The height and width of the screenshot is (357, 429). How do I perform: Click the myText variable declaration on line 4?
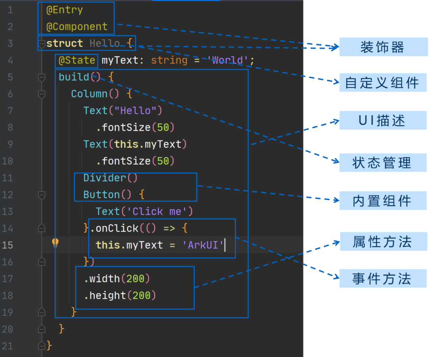click(x=120, y=60)
